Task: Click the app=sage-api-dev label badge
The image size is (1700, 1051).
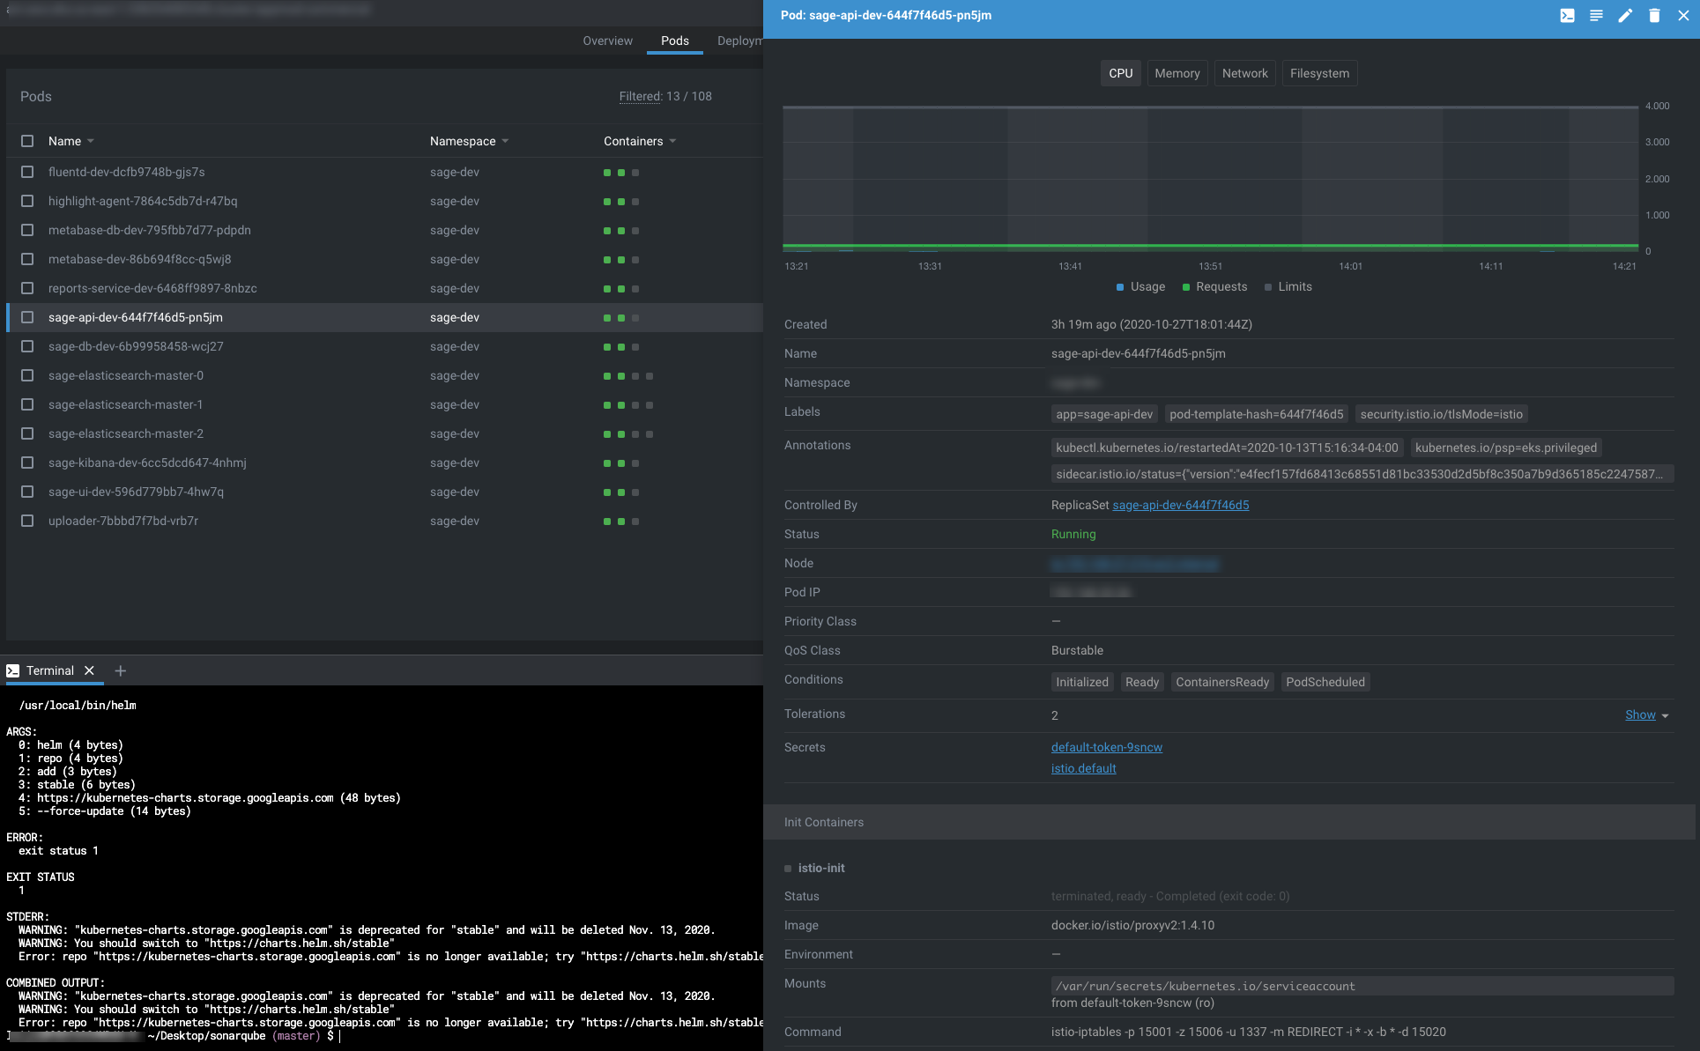Action: click(1104, 414)
